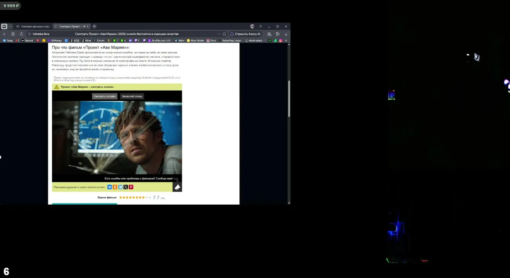Share the film on VK
The width and height of the screenshot is (510, 278).
110,187
